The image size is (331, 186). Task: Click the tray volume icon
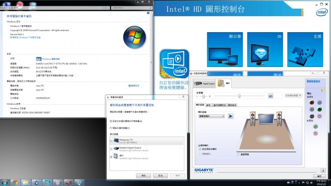[x=311, y=183]
